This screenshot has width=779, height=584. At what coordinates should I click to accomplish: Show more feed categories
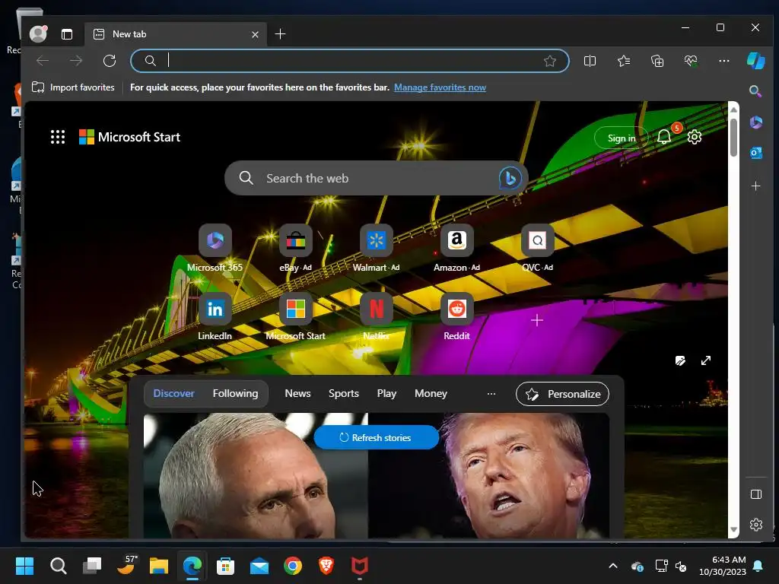point(491,394)
